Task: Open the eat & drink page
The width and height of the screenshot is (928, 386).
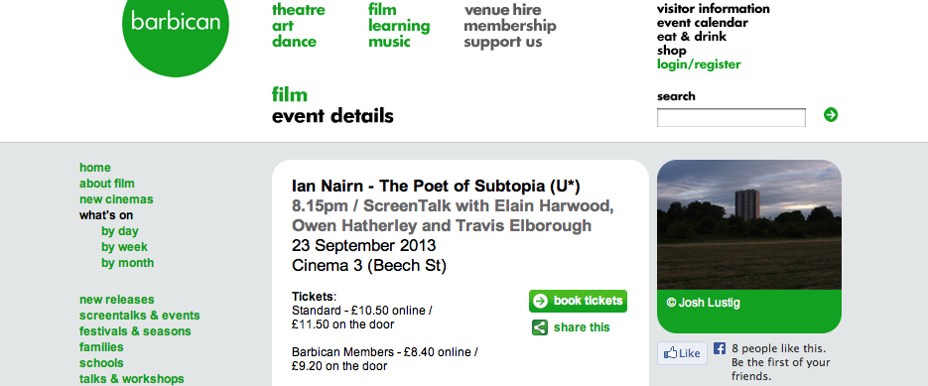Action: coord(691,37)
